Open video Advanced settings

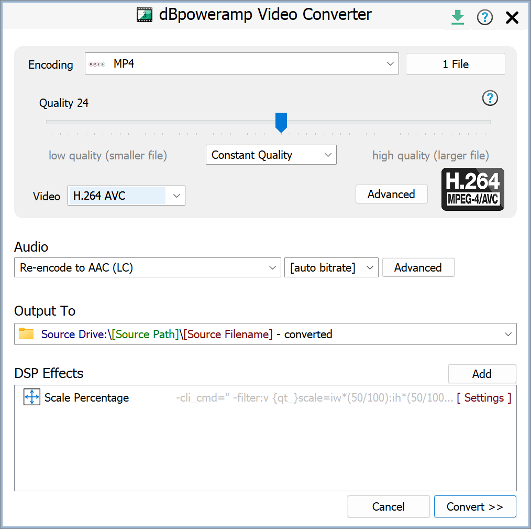[391, 194]
